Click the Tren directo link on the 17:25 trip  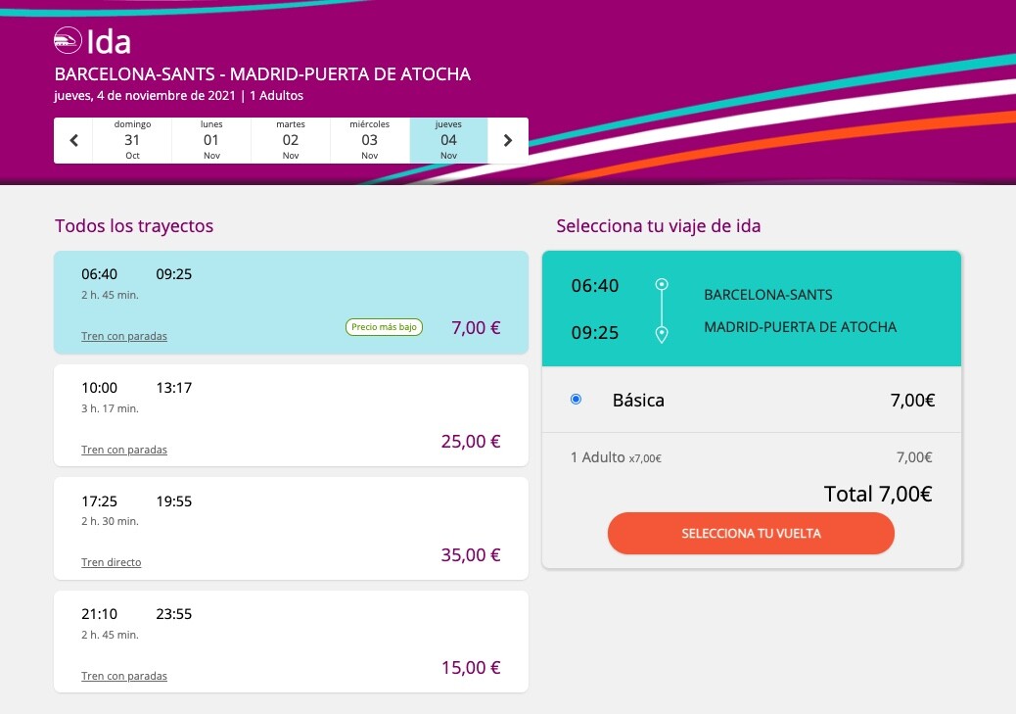click(111, 562)
